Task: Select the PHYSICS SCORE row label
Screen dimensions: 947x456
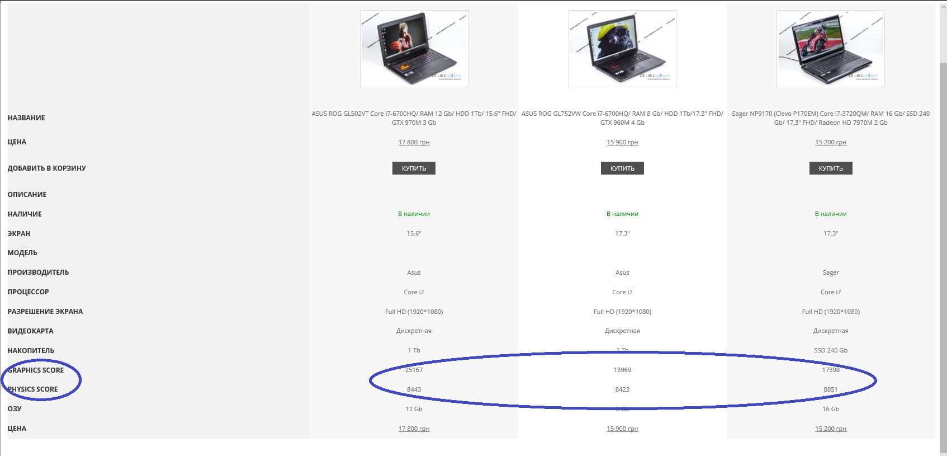Action: coord(32,389)
